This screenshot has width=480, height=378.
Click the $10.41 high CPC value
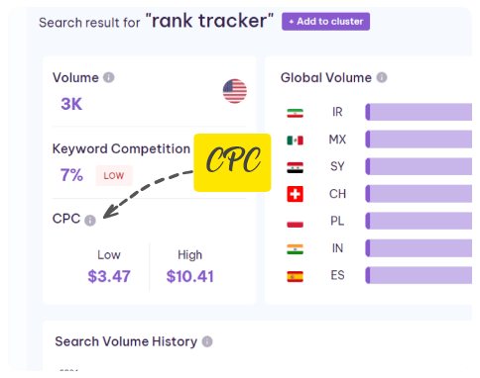[189, 276]
